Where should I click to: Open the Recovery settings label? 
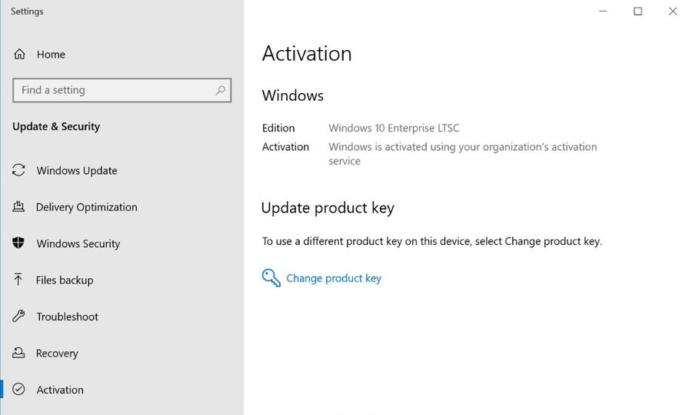57,353
